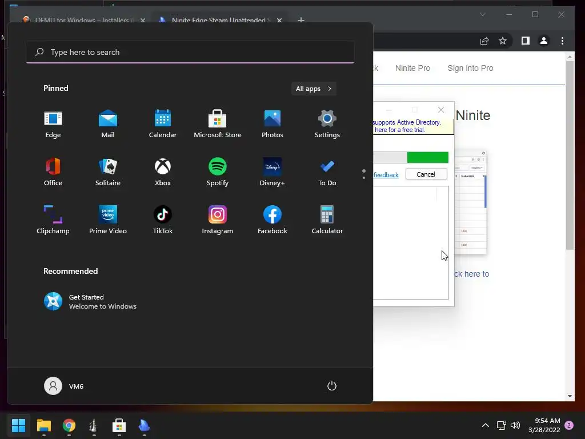The height and width of the screenshot is (439, 585).
Task: Launch the Disney+ app
Action: point(273,173)
